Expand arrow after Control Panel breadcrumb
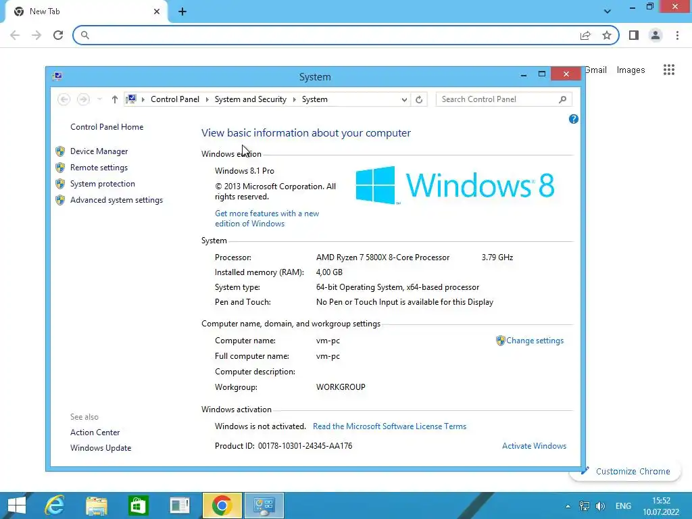Screen dimensions: 692x519 pyautogui.click(x=207, y=99)
